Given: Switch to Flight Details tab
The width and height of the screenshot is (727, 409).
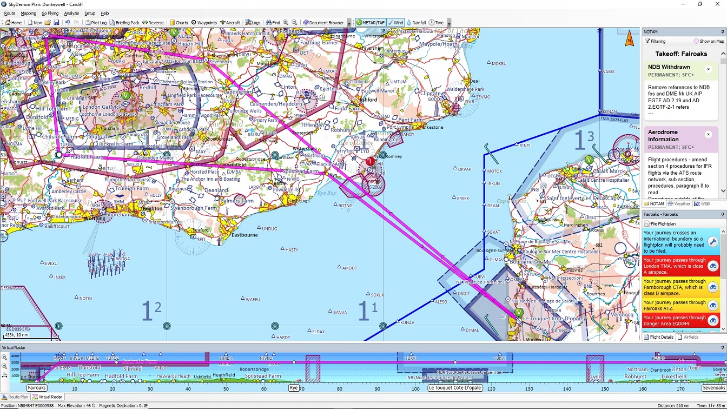Looking at the screenshot, I should (658, 337).
